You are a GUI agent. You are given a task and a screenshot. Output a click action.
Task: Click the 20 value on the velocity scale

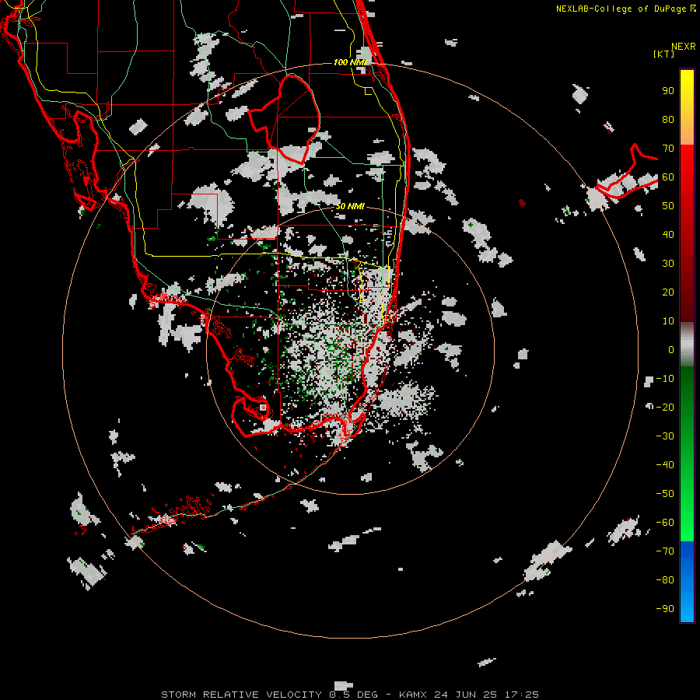pos(668,292)
